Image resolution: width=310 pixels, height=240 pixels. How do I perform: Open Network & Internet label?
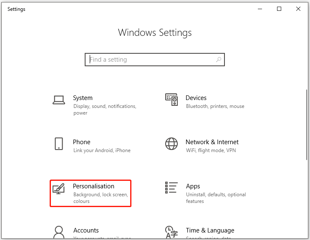point(212,142)
